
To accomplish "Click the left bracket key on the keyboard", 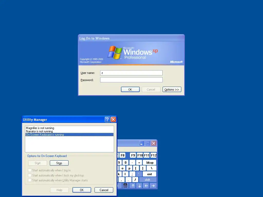I will click(136, 168).
